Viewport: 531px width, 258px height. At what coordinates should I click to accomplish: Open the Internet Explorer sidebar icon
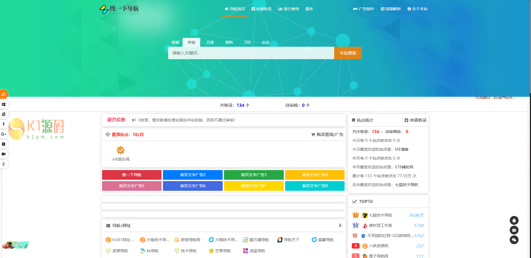coord(4,114)
